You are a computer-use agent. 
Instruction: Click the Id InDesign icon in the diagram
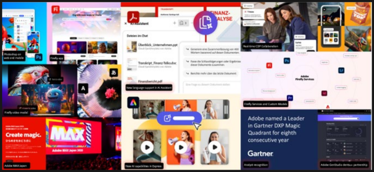324,93
